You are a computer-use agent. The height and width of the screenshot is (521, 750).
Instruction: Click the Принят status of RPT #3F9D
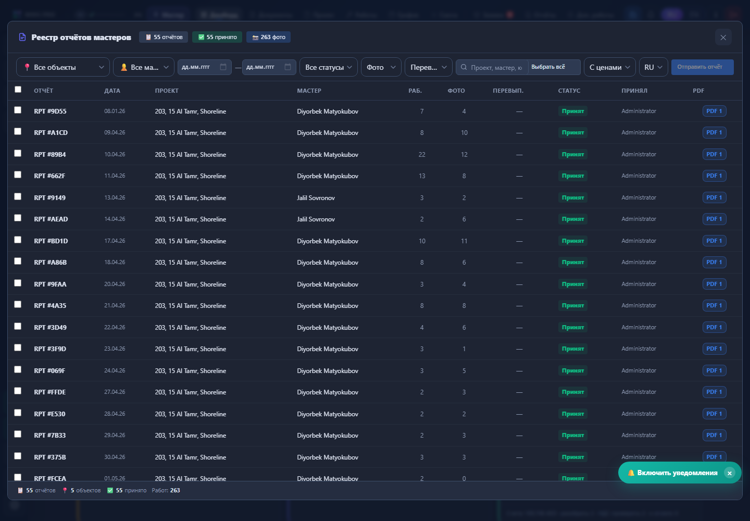click(572, 349)
